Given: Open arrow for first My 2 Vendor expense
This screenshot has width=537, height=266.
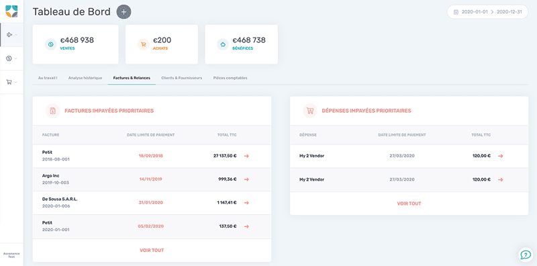Looking at the screenshot, I should [x=500, y=156].
